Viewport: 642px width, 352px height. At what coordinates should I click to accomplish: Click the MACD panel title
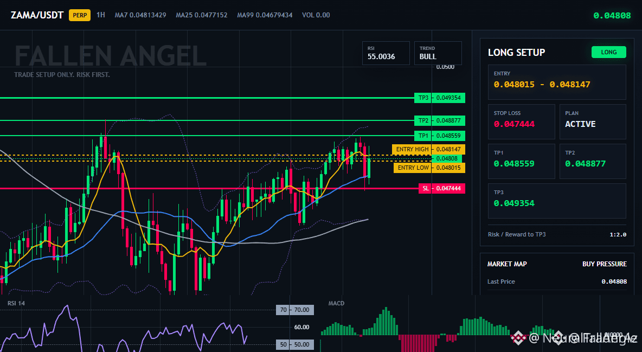[336, 303]
